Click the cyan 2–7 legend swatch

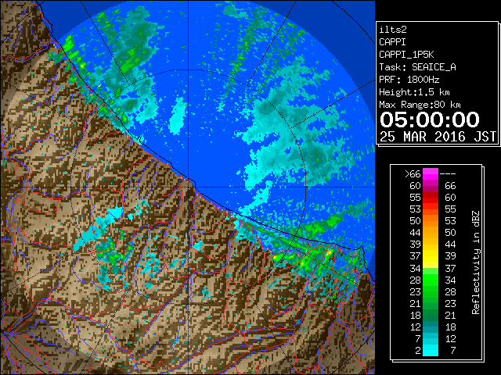coord(431,350)
